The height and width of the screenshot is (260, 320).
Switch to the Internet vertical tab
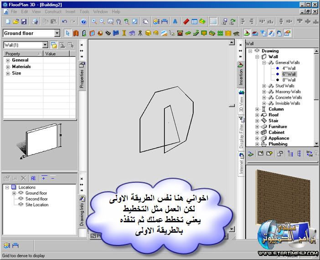click(241, 164)
